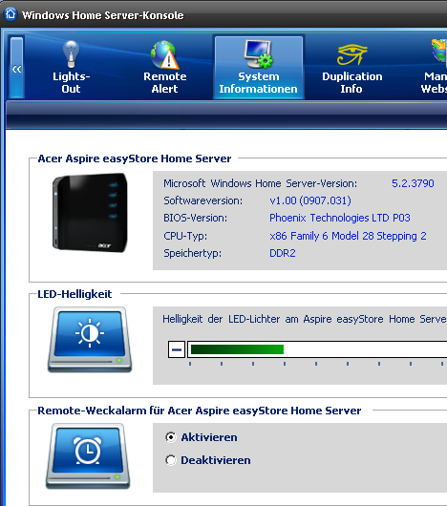Click the LED brightness monitor icon
Viewport: 447px width, 506px height.
click(x=90, y=340)
